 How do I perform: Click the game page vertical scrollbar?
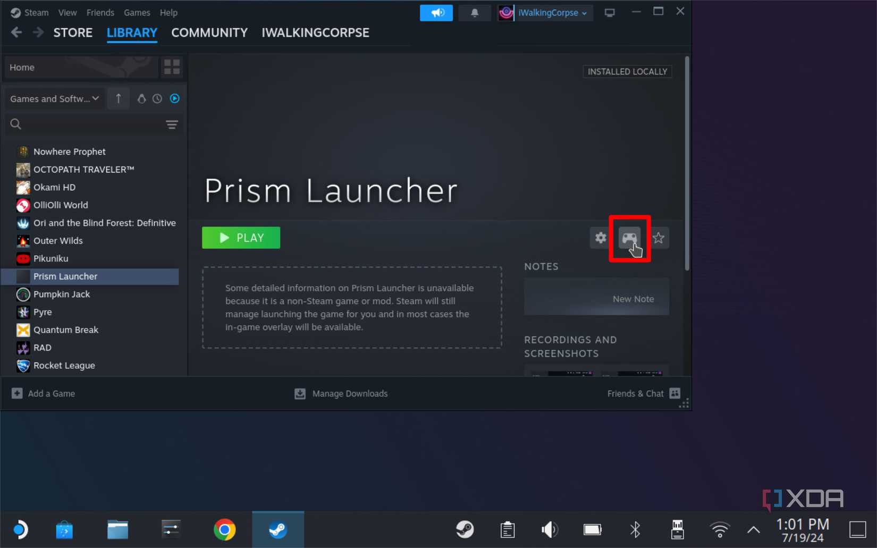pyautogui.click(x=687, y=164)
